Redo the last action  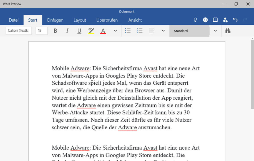(245, 20)
